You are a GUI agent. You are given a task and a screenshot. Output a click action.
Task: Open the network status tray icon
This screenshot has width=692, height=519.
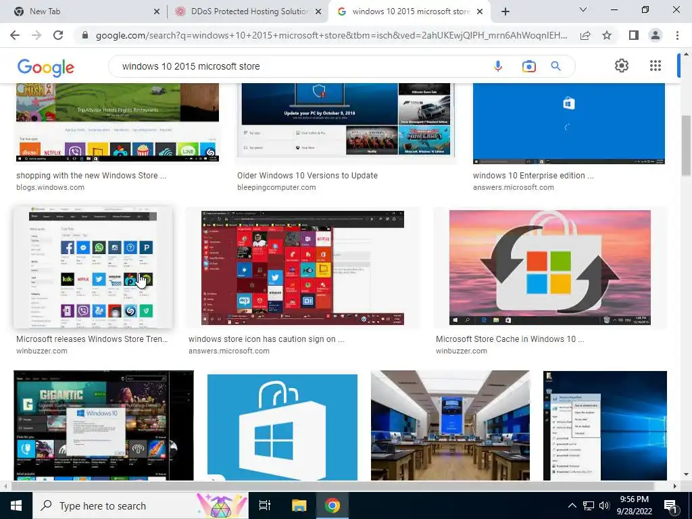point(589,505)
